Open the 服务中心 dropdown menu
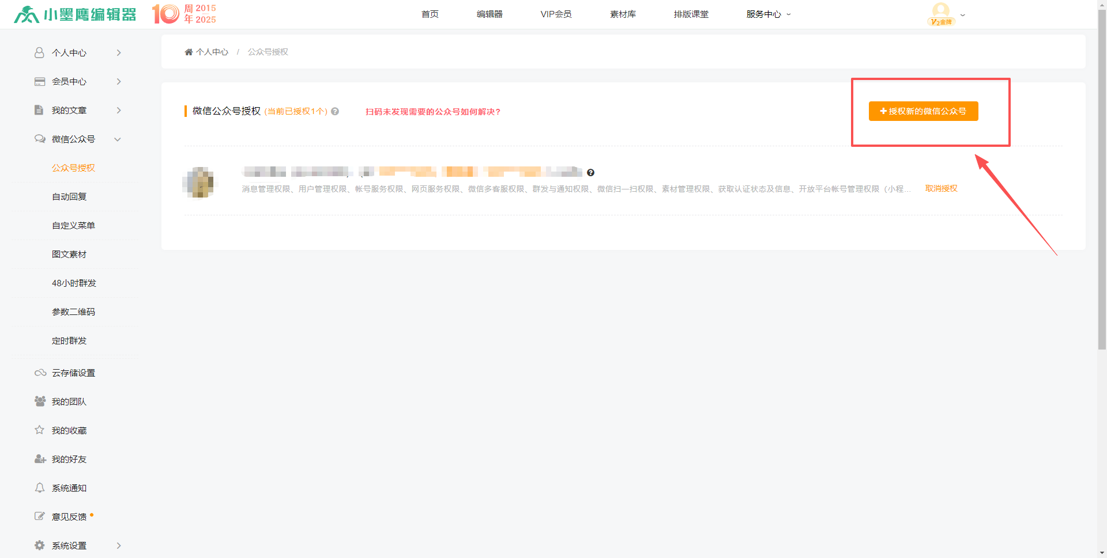 click(768, 14)
